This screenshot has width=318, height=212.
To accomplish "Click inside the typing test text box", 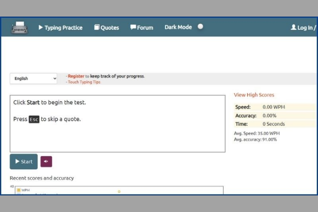I will (x=117, y=123).
